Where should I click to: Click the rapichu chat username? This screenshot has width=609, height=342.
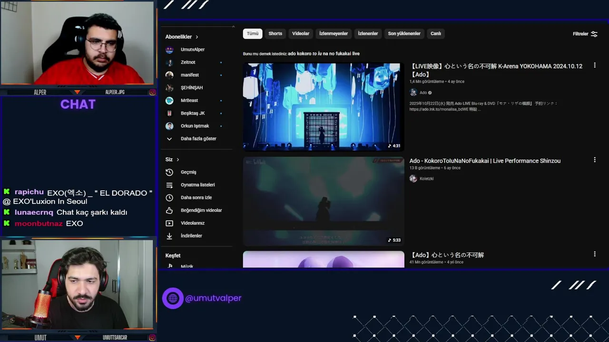coord(29,192)
